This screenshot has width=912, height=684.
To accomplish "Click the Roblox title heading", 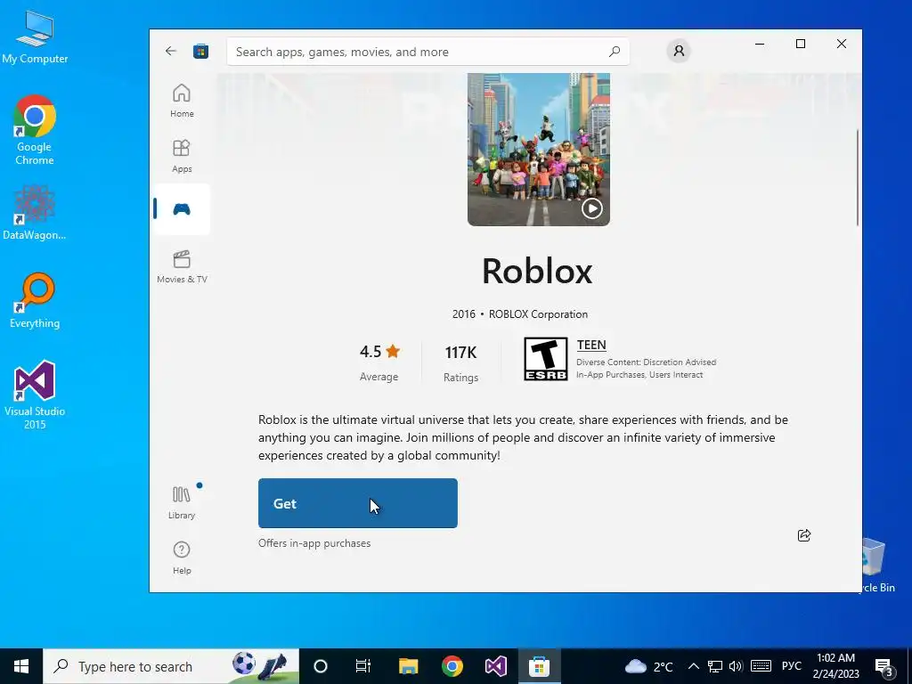I will 537,271.
